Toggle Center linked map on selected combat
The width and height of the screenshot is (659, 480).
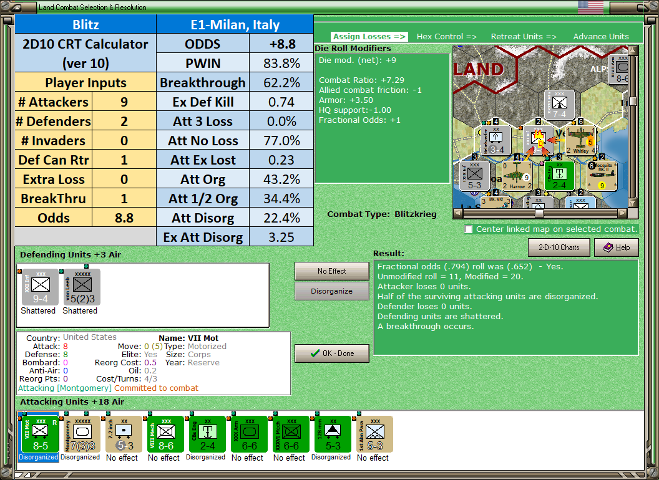(x=469, y=229)
